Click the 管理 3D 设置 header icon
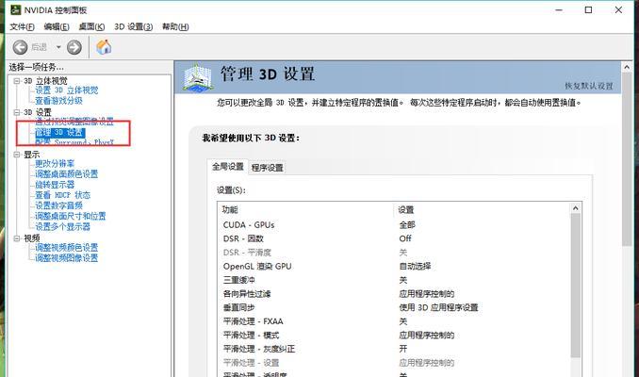Screen dimensions: 639x377 (x=198, y=77)
